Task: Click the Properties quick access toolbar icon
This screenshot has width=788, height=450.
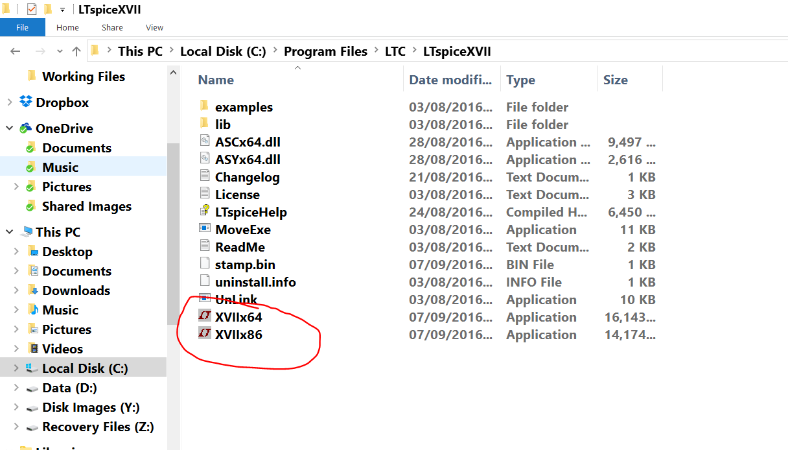Action: pyautogui.click(x=32, y=10)
